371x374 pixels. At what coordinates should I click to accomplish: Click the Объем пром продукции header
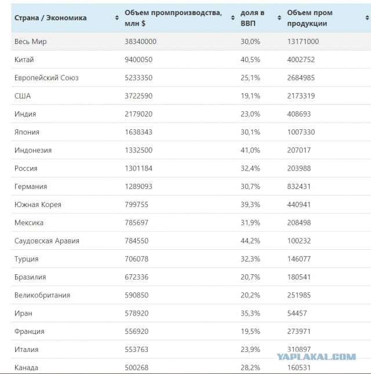(310, 18)
